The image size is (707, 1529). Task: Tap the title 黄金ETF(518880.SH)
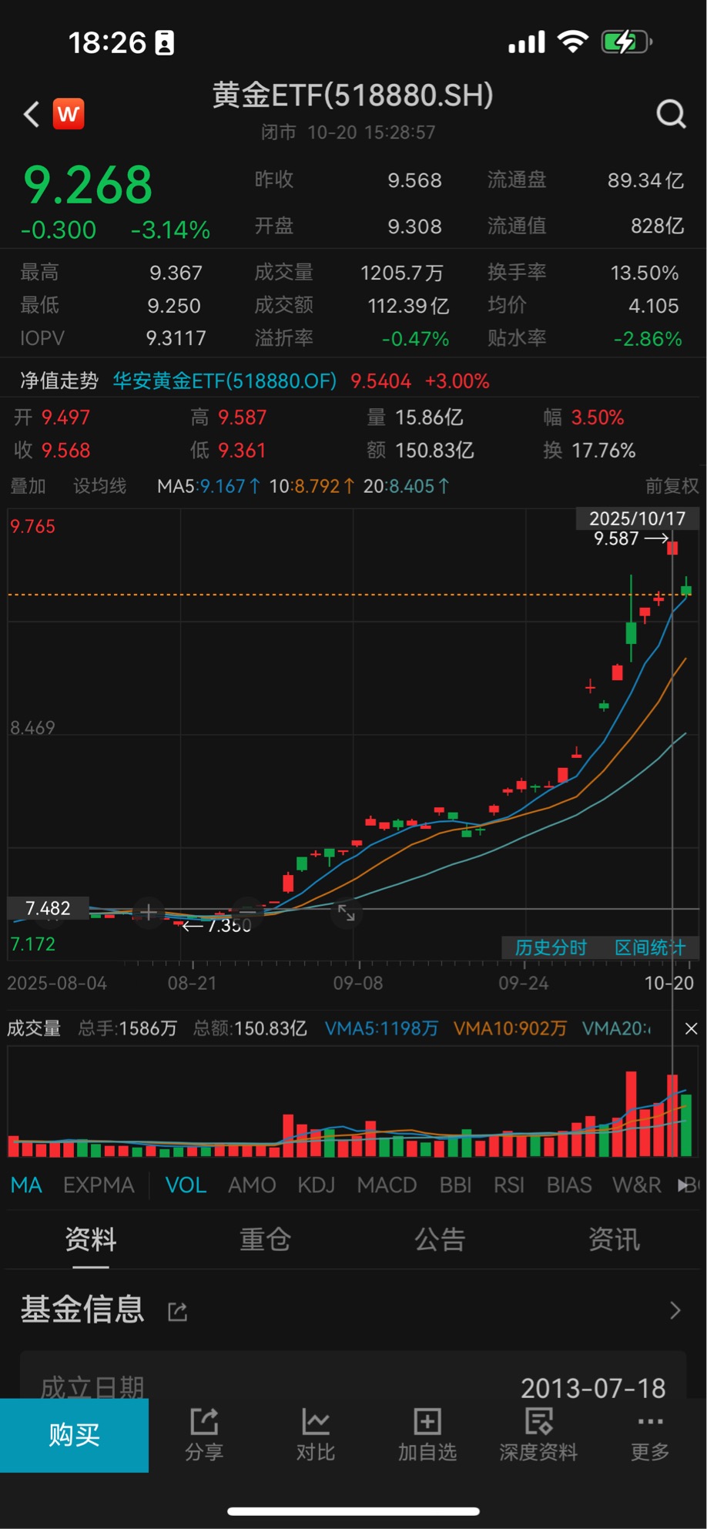(x=353, y=96)
